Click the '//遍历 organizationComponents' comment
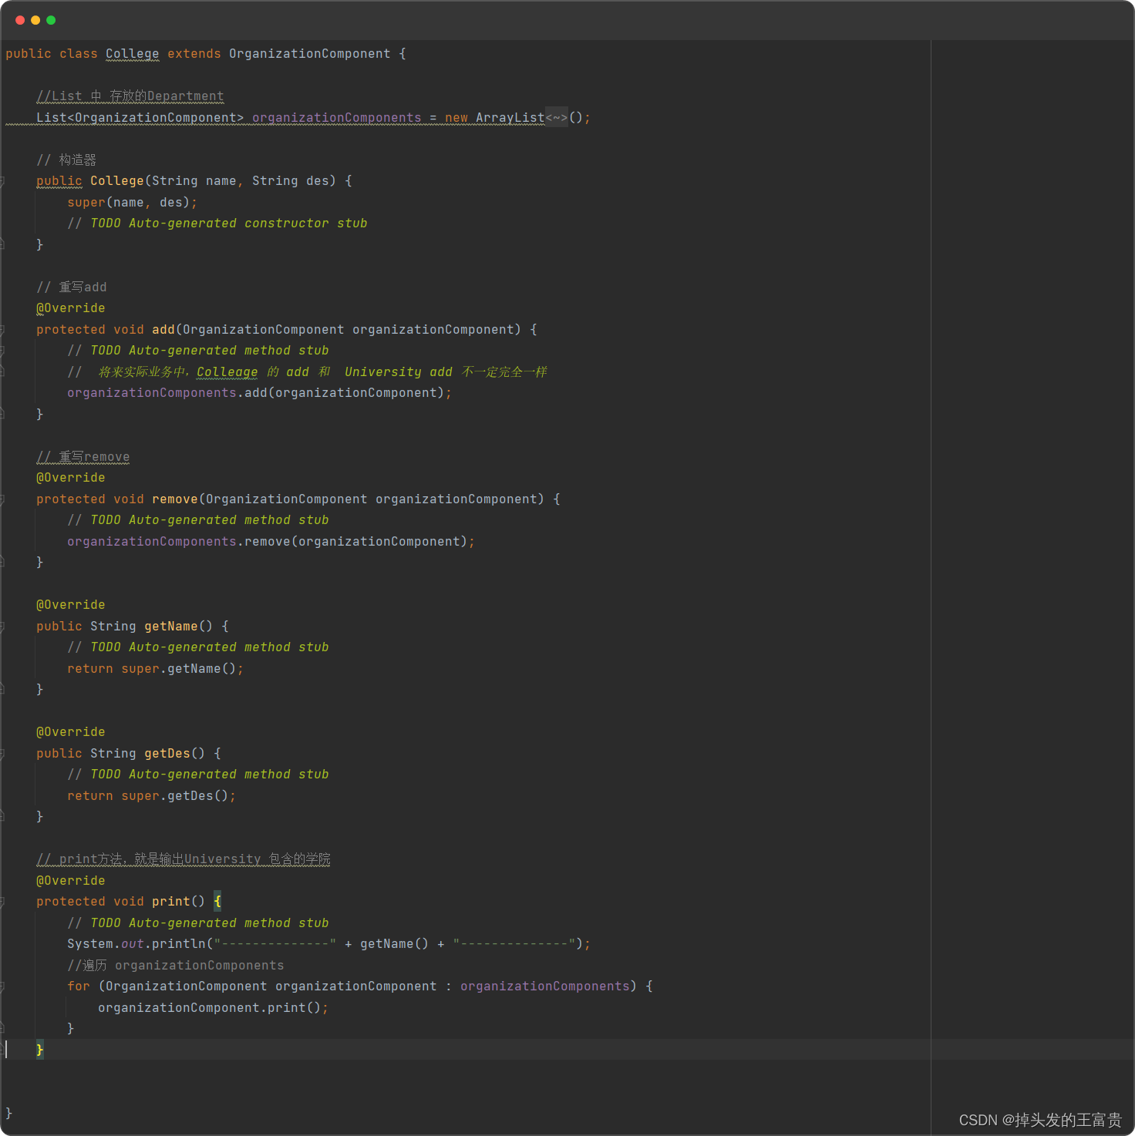The width and height of the screenshot is (1135, 1136). coord(176,966)
